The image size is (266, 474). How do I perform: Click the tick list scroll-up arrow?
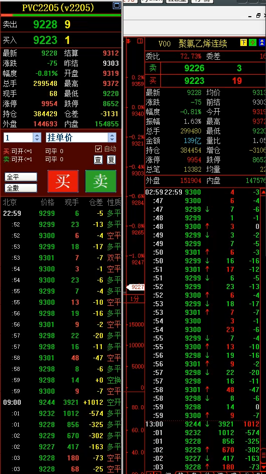[x=263, y=192]
